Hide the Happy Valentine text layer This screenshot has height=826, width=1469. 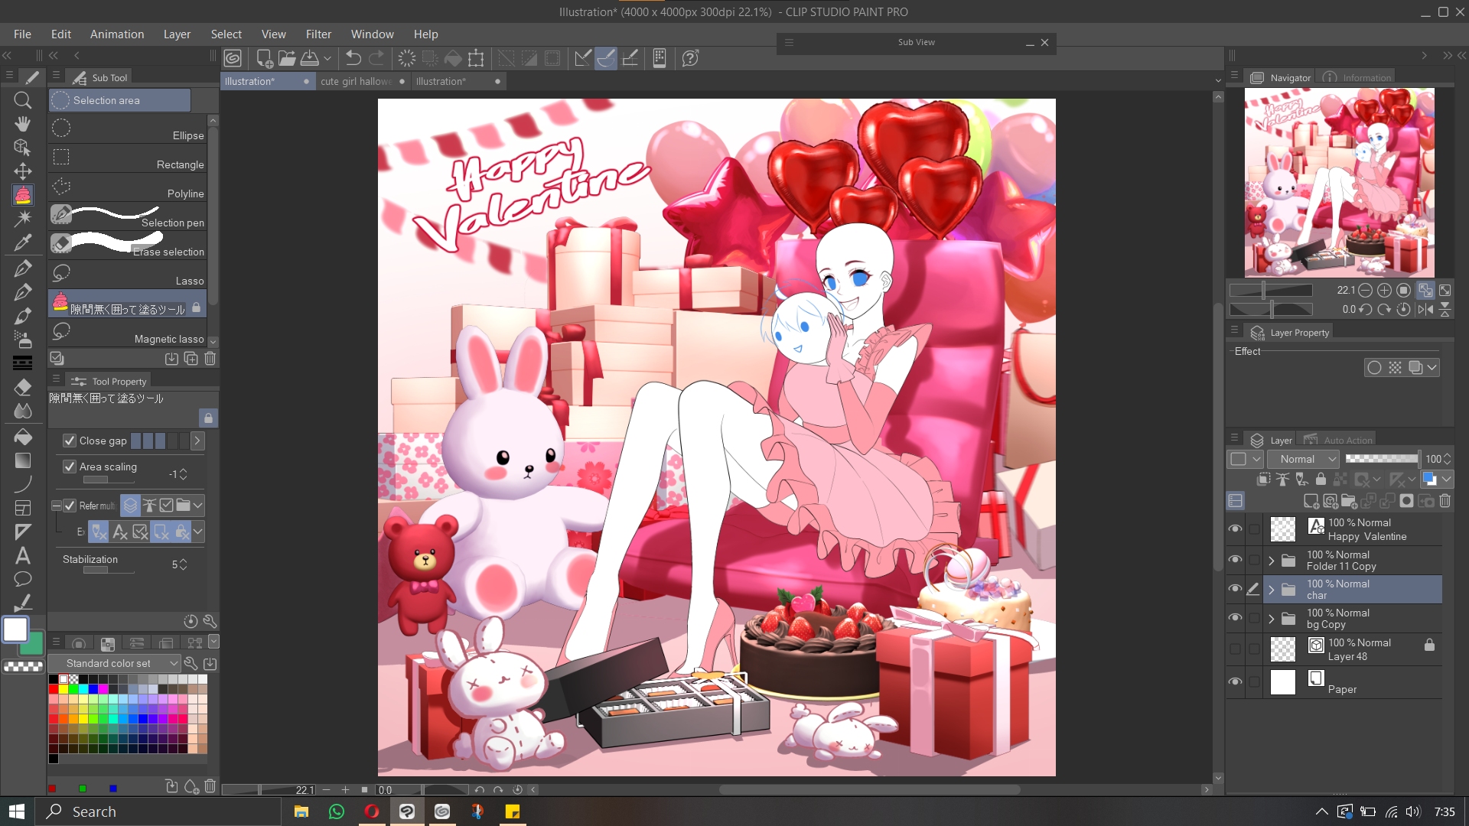1235,529
